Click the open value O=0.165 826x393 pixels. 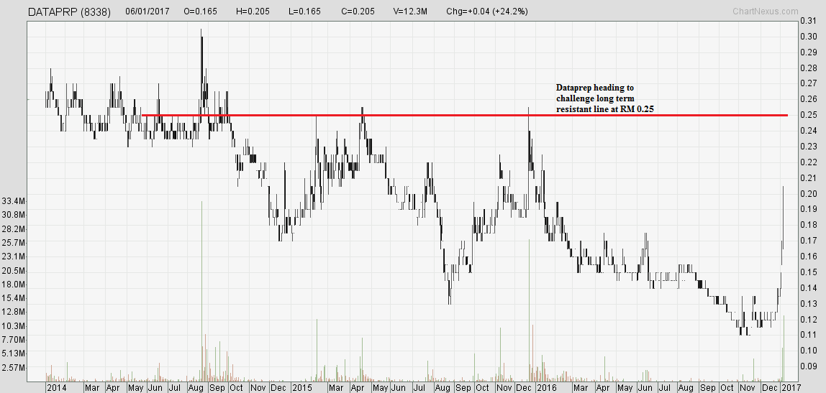201,11
